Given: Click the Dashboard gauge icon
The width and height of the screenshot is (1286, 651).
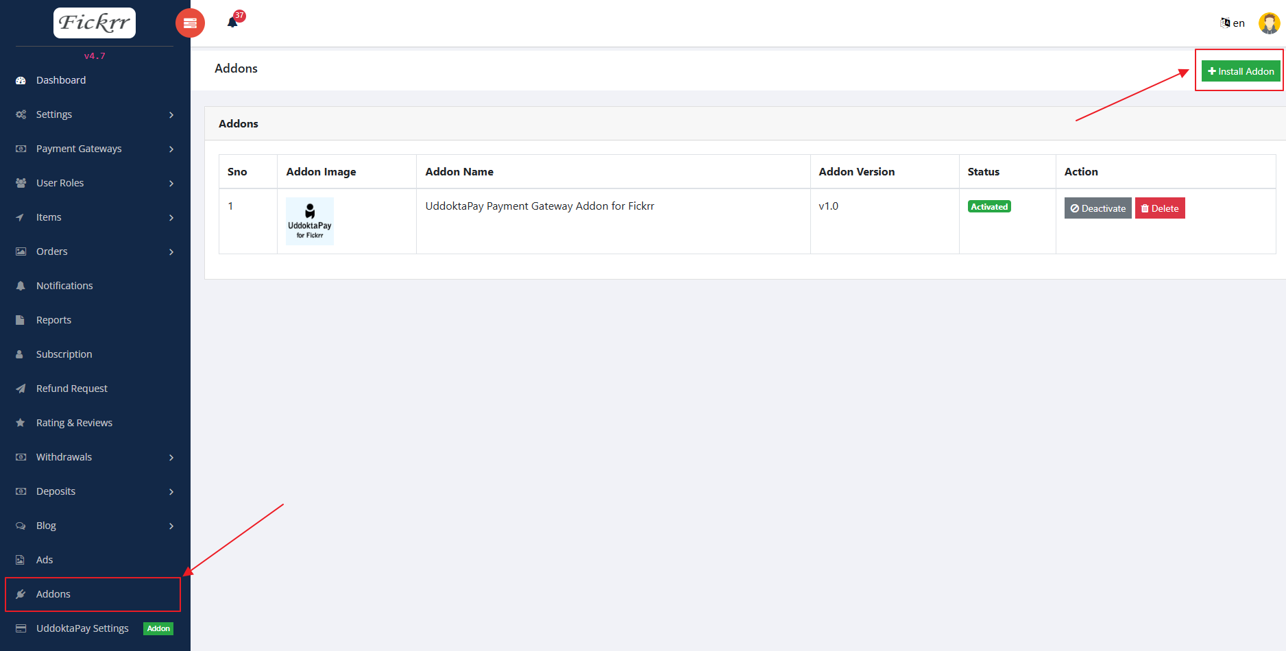Looking at the screenshot, I should pos(21,80).
